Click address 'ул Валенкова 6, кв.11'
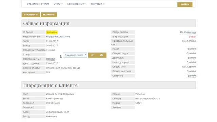 pyautogui.click(x=58, y=112)
